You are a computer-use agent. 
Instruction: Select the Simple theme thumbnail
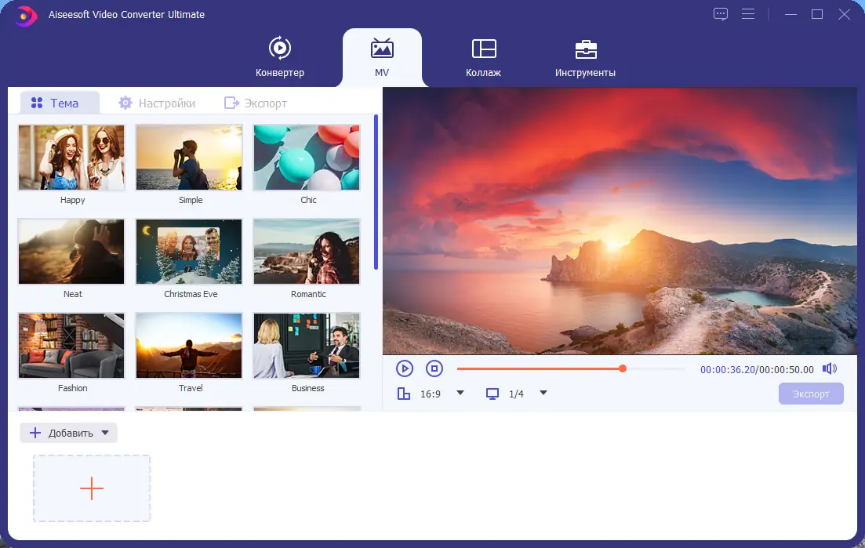pyautogui.click(x=189, y=158)
